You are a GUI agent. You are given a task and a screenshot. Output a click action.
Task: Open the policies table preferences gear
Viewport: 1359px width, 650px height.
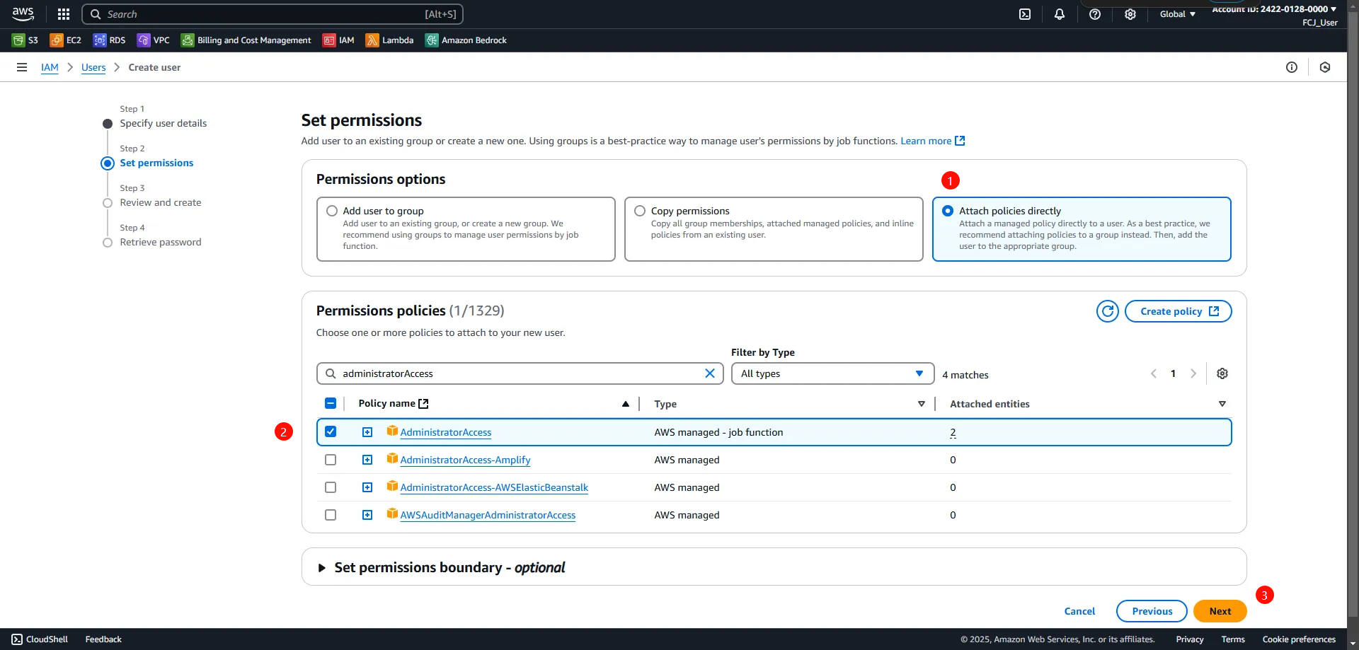tap(1222, 373)
